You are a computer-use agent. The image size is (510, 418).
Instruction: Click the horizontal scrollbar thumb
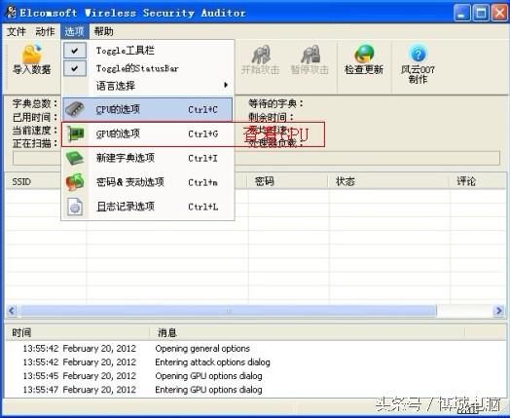tap(228, 311)
